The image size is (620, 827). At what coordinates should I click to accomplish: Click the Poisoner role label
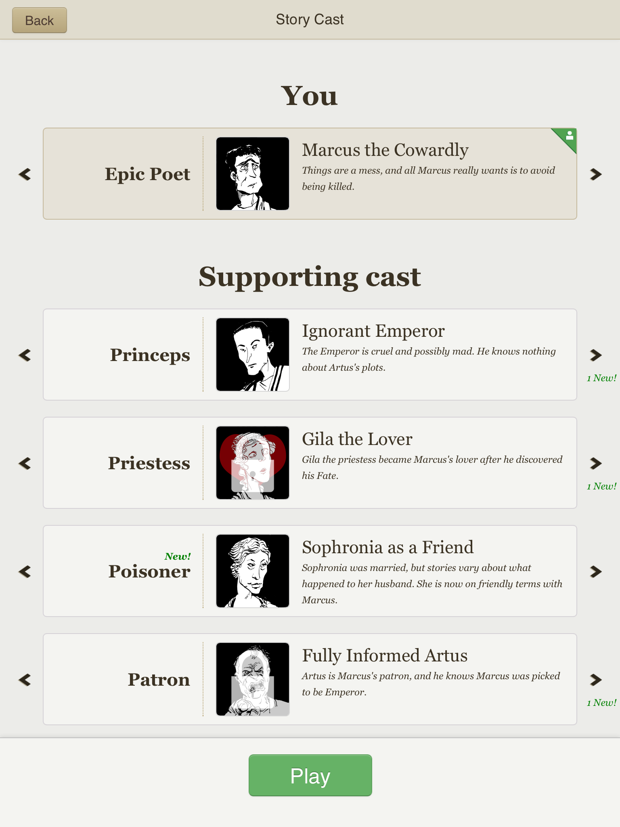click(149, 571)
